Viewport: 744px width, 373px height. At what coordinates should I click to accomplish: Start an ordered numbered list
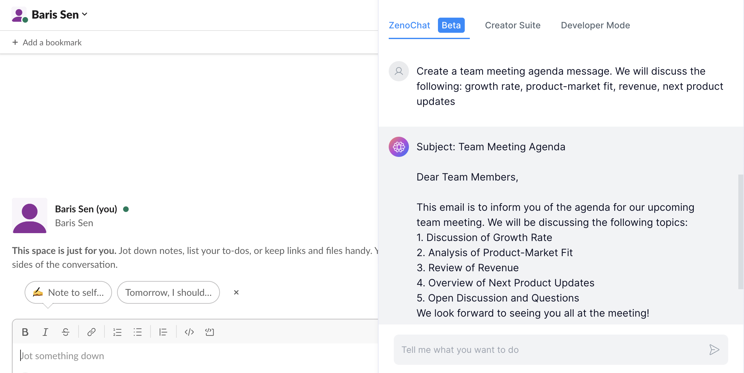pyautogui.click(x=117, y=332)
